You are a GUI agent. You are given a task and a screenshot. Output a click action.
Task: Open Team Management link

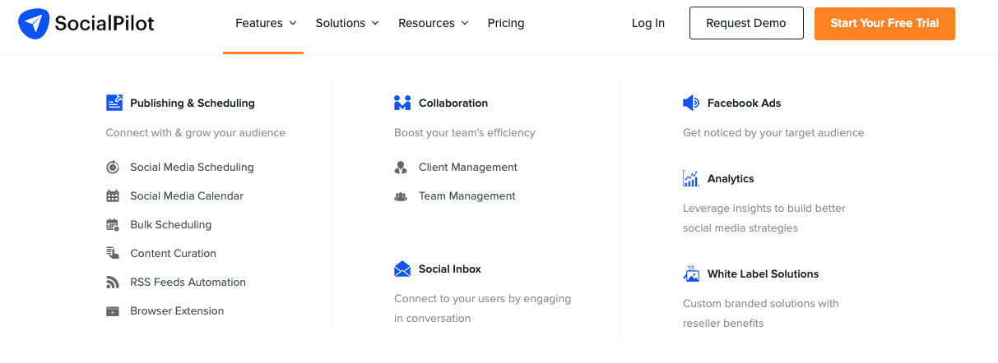[x=467, y=195]
